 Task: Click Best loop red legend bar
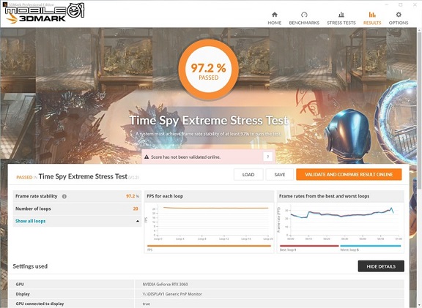pos(309,246)
